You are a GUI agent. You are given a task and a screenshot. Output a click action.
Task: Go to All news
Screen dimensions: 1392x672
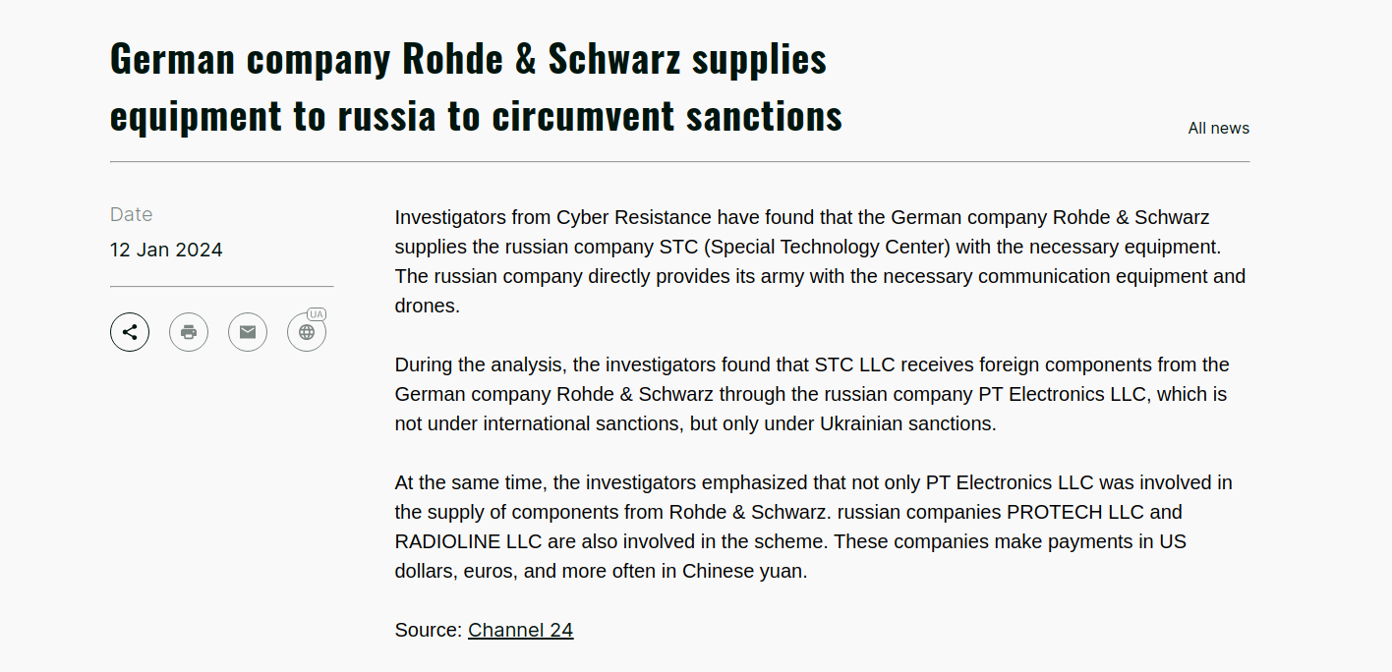click(x=1219, y=129)
